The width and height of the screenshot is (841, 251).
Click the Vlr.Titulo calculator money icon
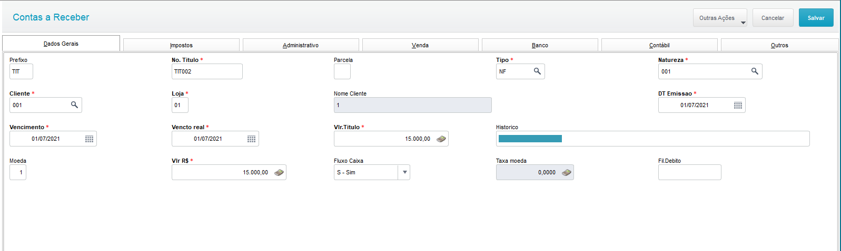441,139
